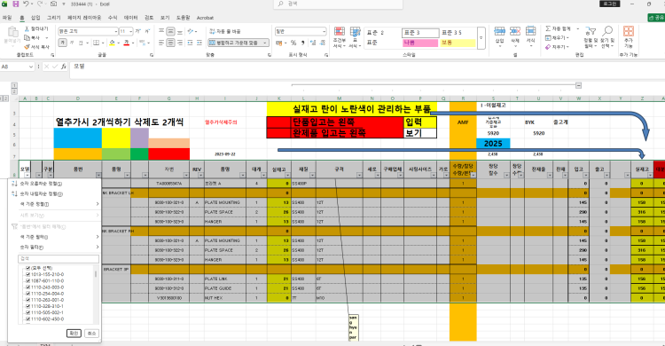Open the number format dropdown (일반)
The image size is (665, 346).
[324, 31]
